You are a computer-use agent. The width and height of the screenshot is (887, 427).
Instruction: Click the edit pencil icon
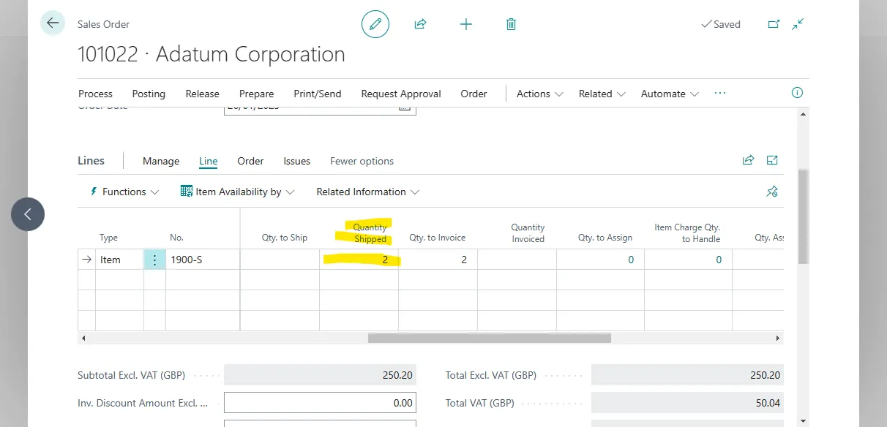click(375, 24)
